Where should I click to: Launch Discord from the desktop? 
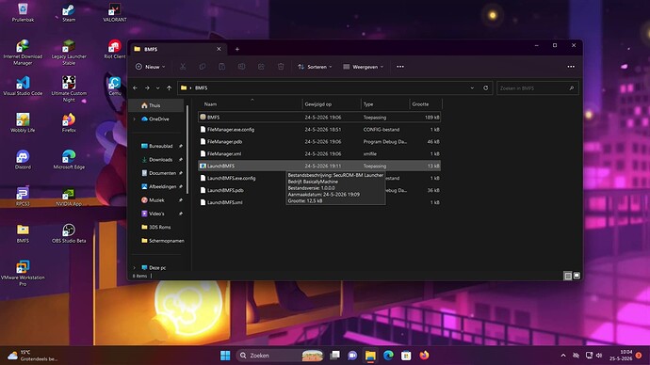click(x=23, y=160)
